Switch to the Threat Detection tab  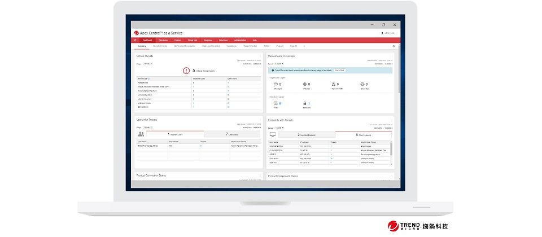click(x=249, y=46)
